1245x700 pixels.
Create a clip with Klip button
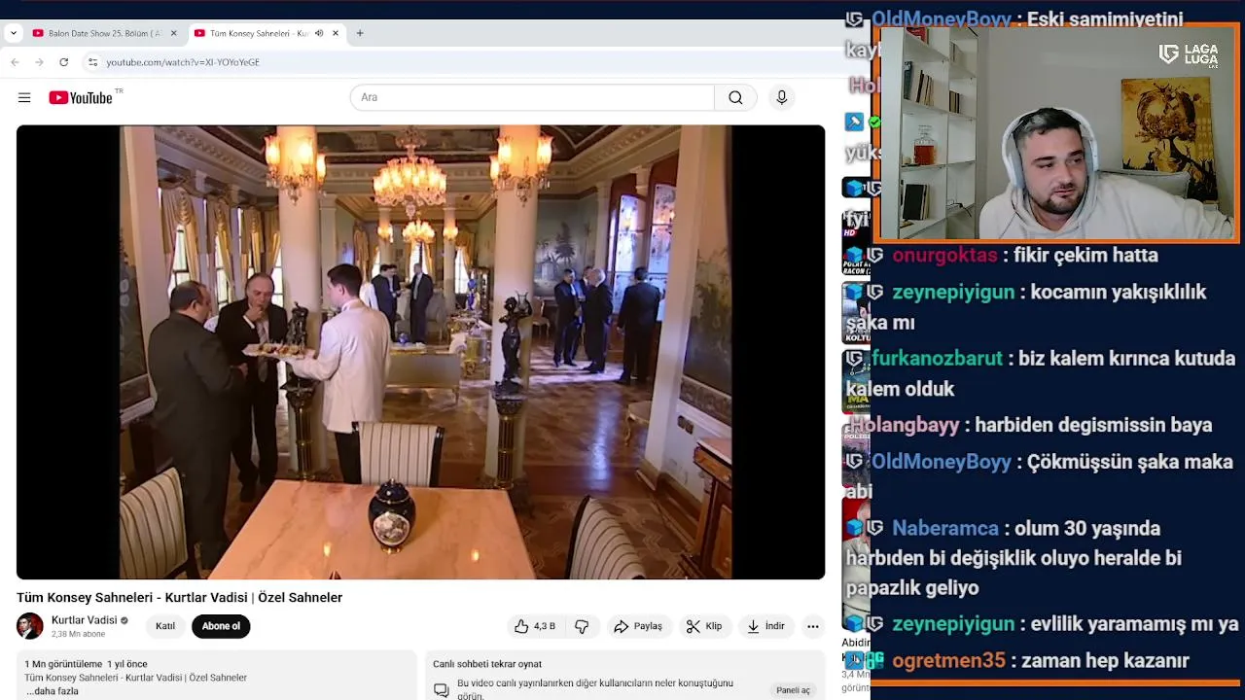(704, 626)
